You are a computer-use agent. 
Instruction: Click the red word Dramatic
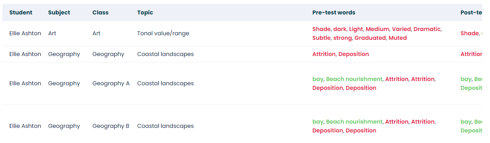[x=427, y=29]
